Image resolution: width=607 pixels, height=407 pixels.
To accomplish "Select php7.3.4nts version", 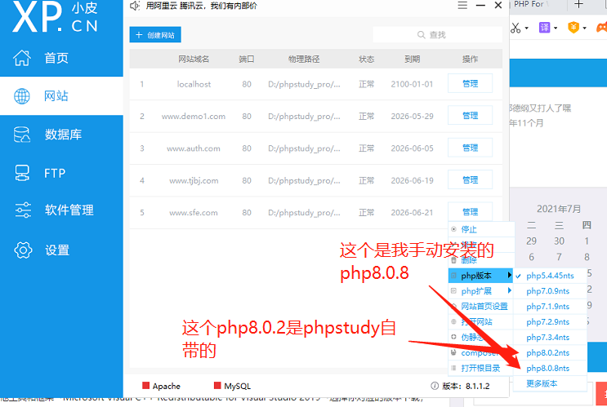I will click(x=550, y=338).
